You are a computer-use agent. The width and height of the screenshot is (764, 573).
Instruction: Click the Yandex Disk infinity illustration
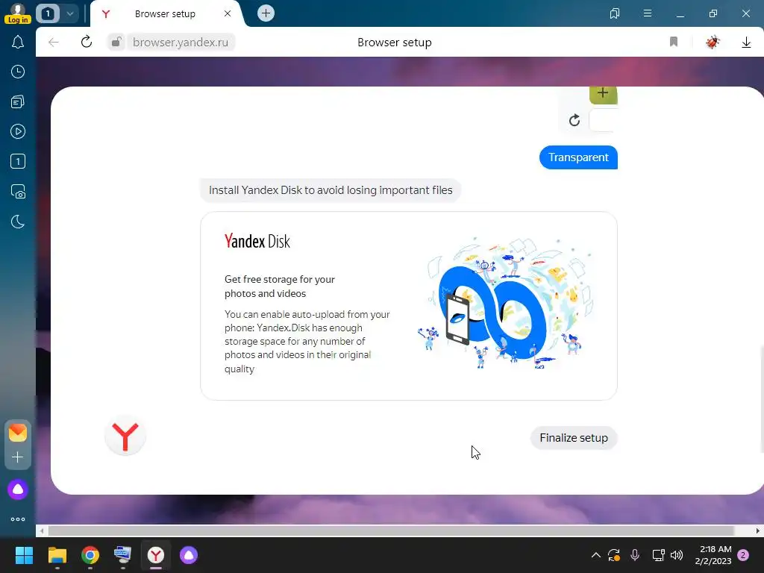click(505, 303)
